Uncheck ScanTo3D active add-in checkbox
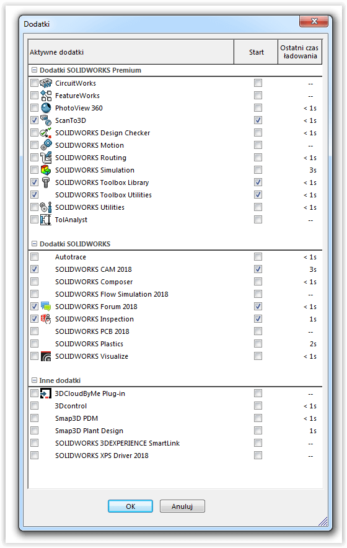 tap(34, 120)
